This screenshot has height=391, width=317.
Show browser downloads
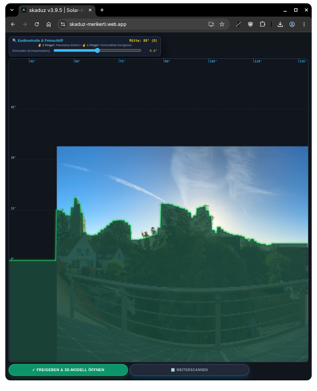(280, 24)
